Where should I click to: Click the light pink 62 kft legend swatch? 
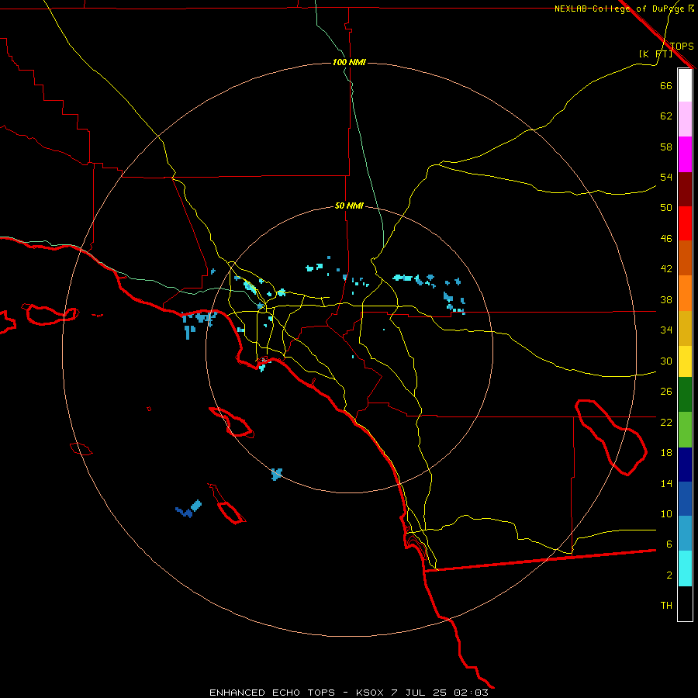685,119
